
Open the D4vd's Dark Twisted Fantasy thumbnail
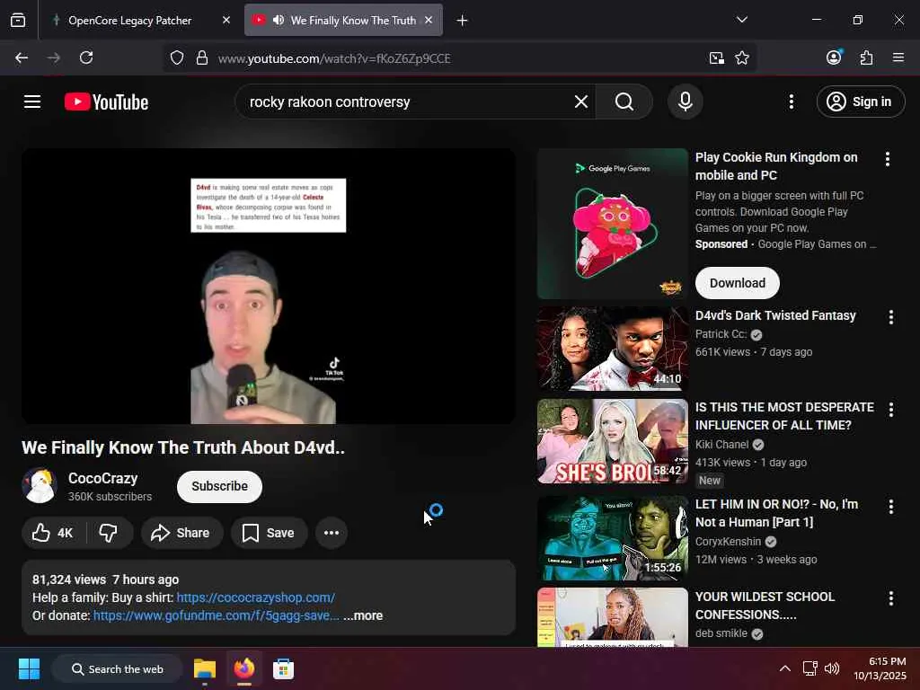(613, 349)
